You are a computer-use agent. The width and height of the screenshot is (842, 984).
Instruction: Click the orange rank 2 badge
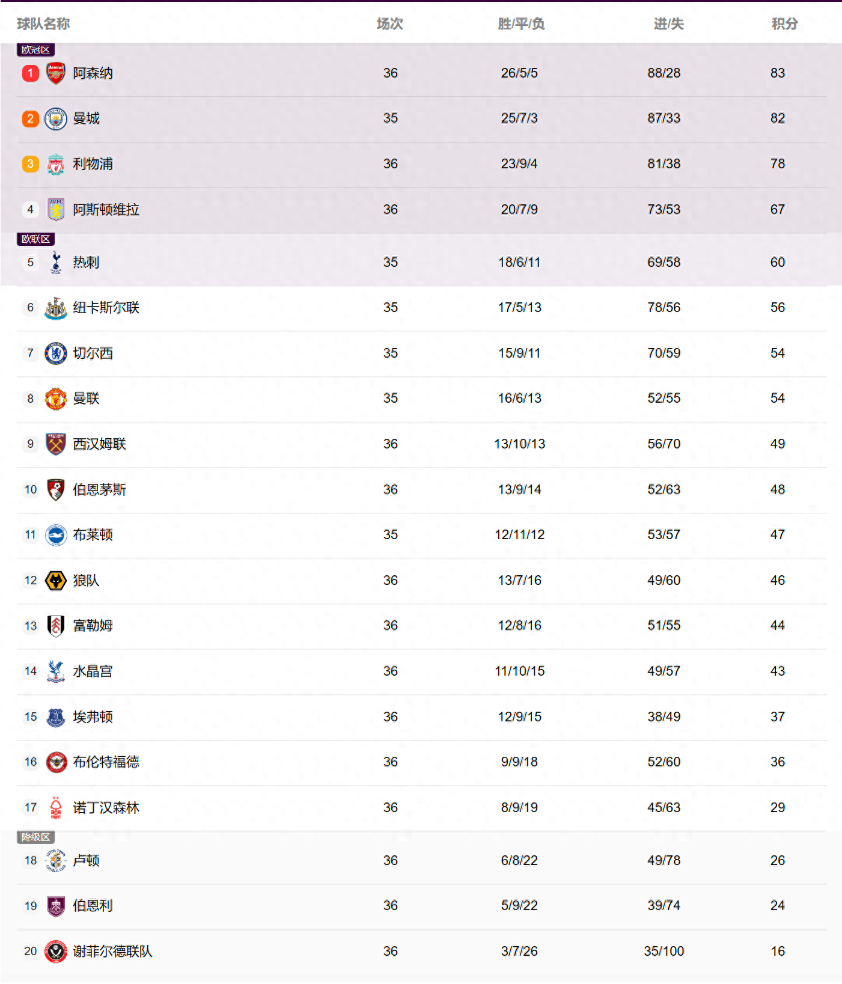31,119
